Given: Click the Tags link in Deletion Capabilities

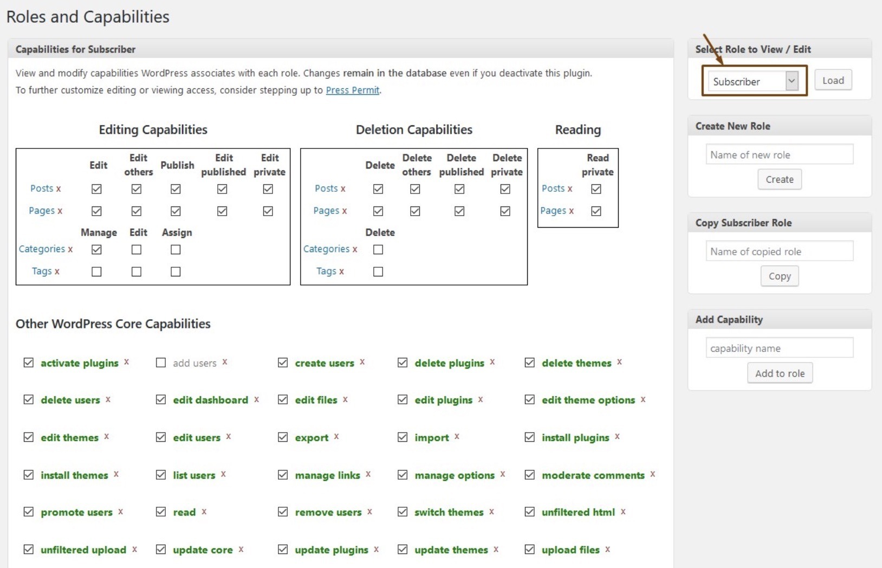Looking at the screenshot, I should tap(326, 271).
